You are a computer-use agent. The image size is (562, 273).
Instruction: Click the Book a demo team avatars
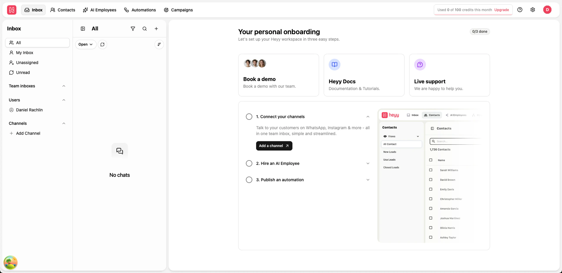tap(255, 63)
